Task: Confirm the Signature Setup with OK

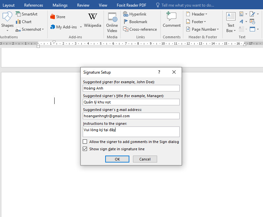Action: (117, 159)
